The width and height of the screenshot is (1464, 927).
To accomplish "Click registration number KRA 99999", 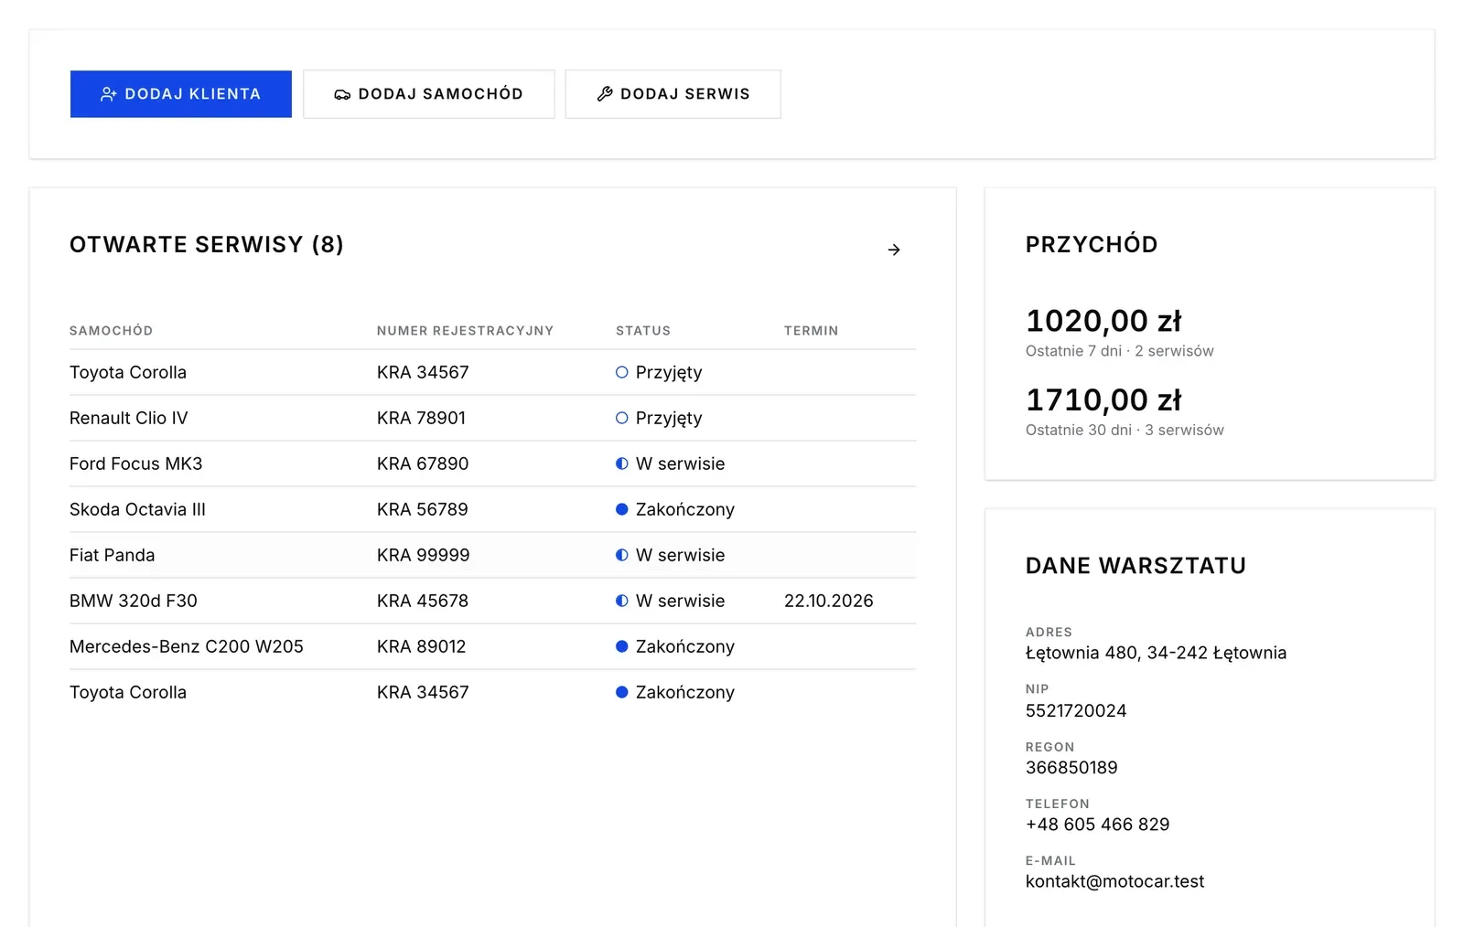I will tap(424, 555).
